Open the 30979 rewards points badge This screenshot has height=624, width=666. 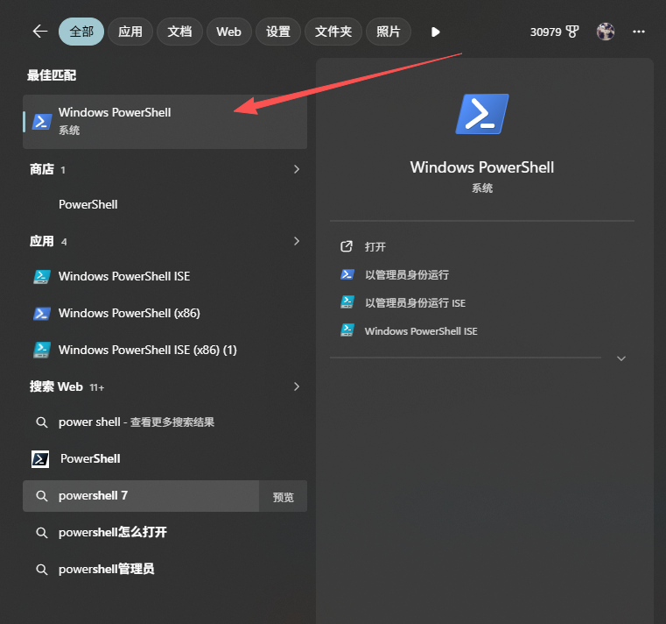coord(554,32)
